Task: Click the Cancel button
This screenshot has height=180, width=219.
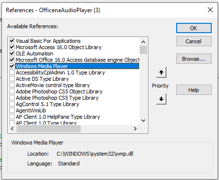Action: [194, 41]
